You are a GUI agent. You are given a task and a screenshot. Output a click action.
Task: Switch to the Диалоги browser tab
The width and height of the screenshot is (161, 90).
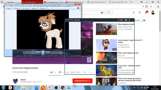point(11,2)
